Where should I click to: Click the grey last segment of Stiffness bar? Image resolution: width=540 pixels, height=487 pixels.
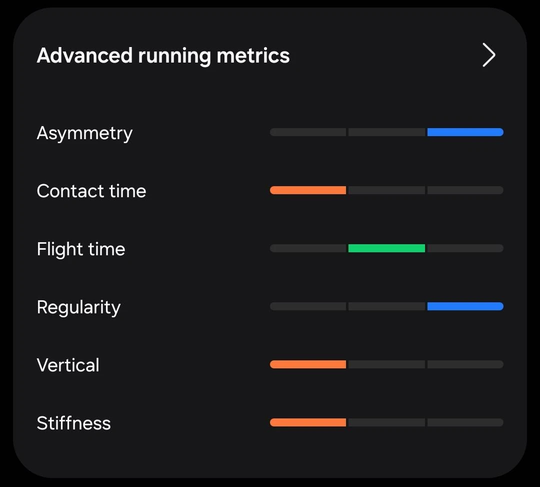pyautogui.click(x=465, y=422)
